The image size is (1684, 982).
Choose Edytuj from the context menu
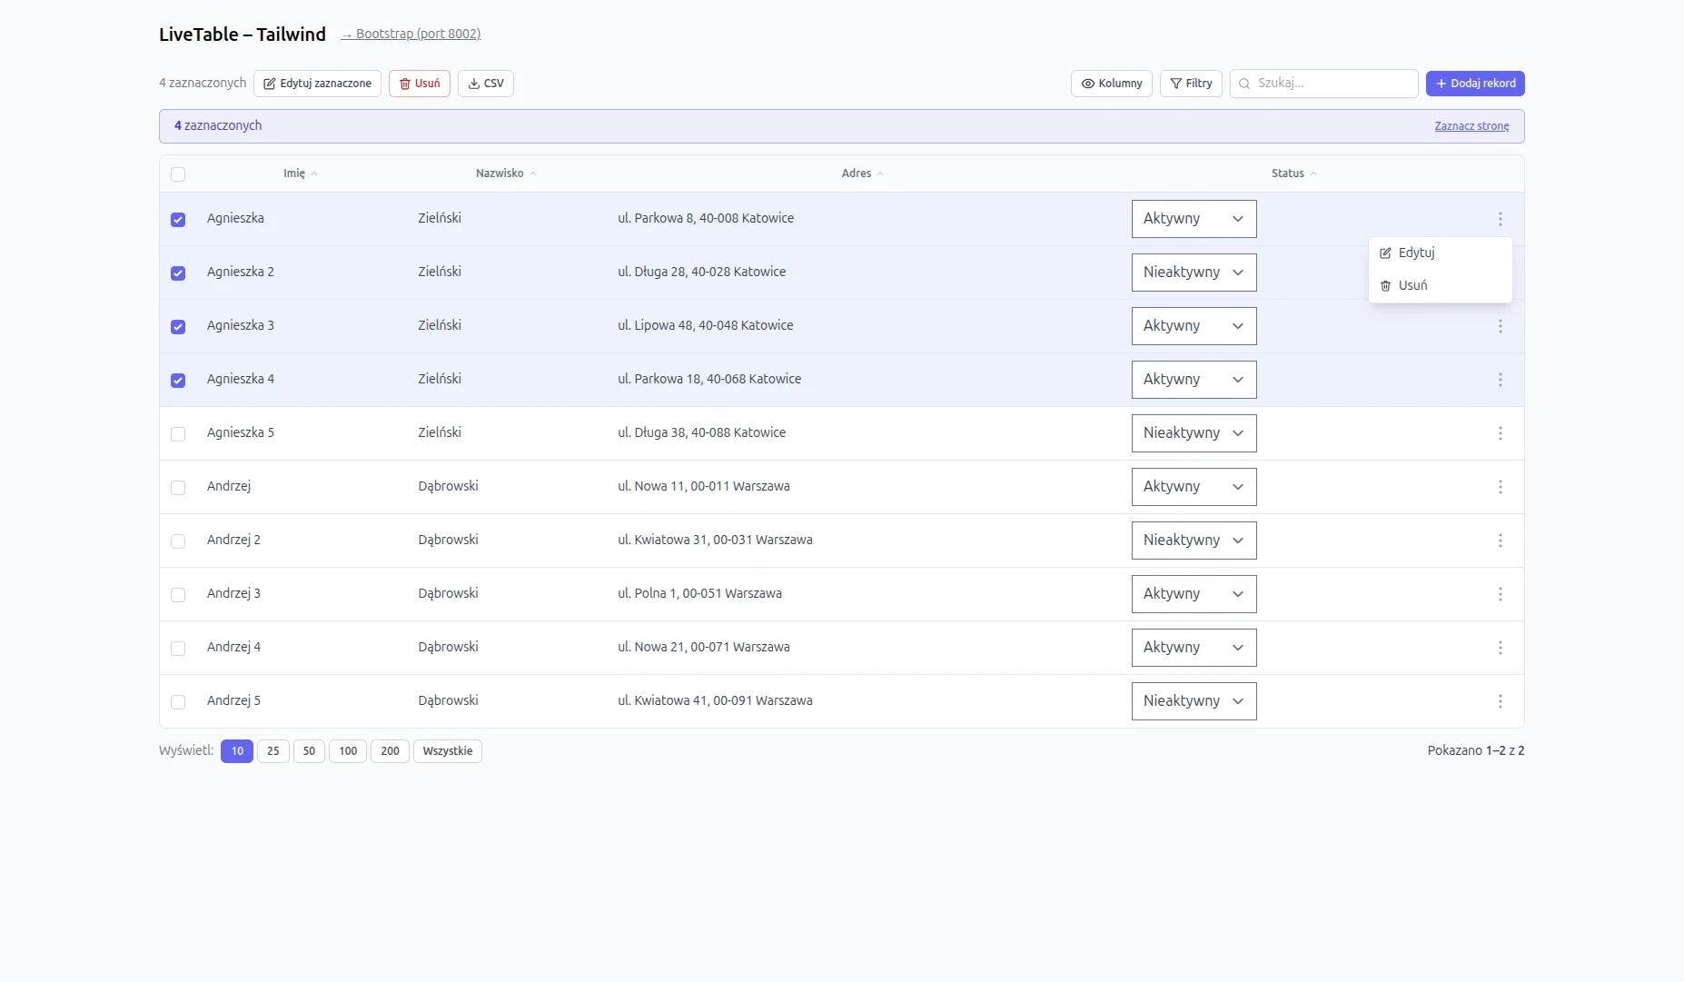click(1417, 253)
